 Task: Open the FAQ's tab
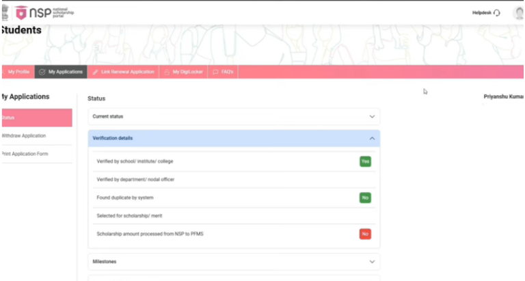pos(224,72)
